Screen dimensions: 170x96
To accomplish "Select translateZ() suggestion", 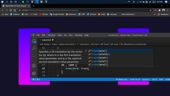I will pyautogui.click(x=120, y=65).
